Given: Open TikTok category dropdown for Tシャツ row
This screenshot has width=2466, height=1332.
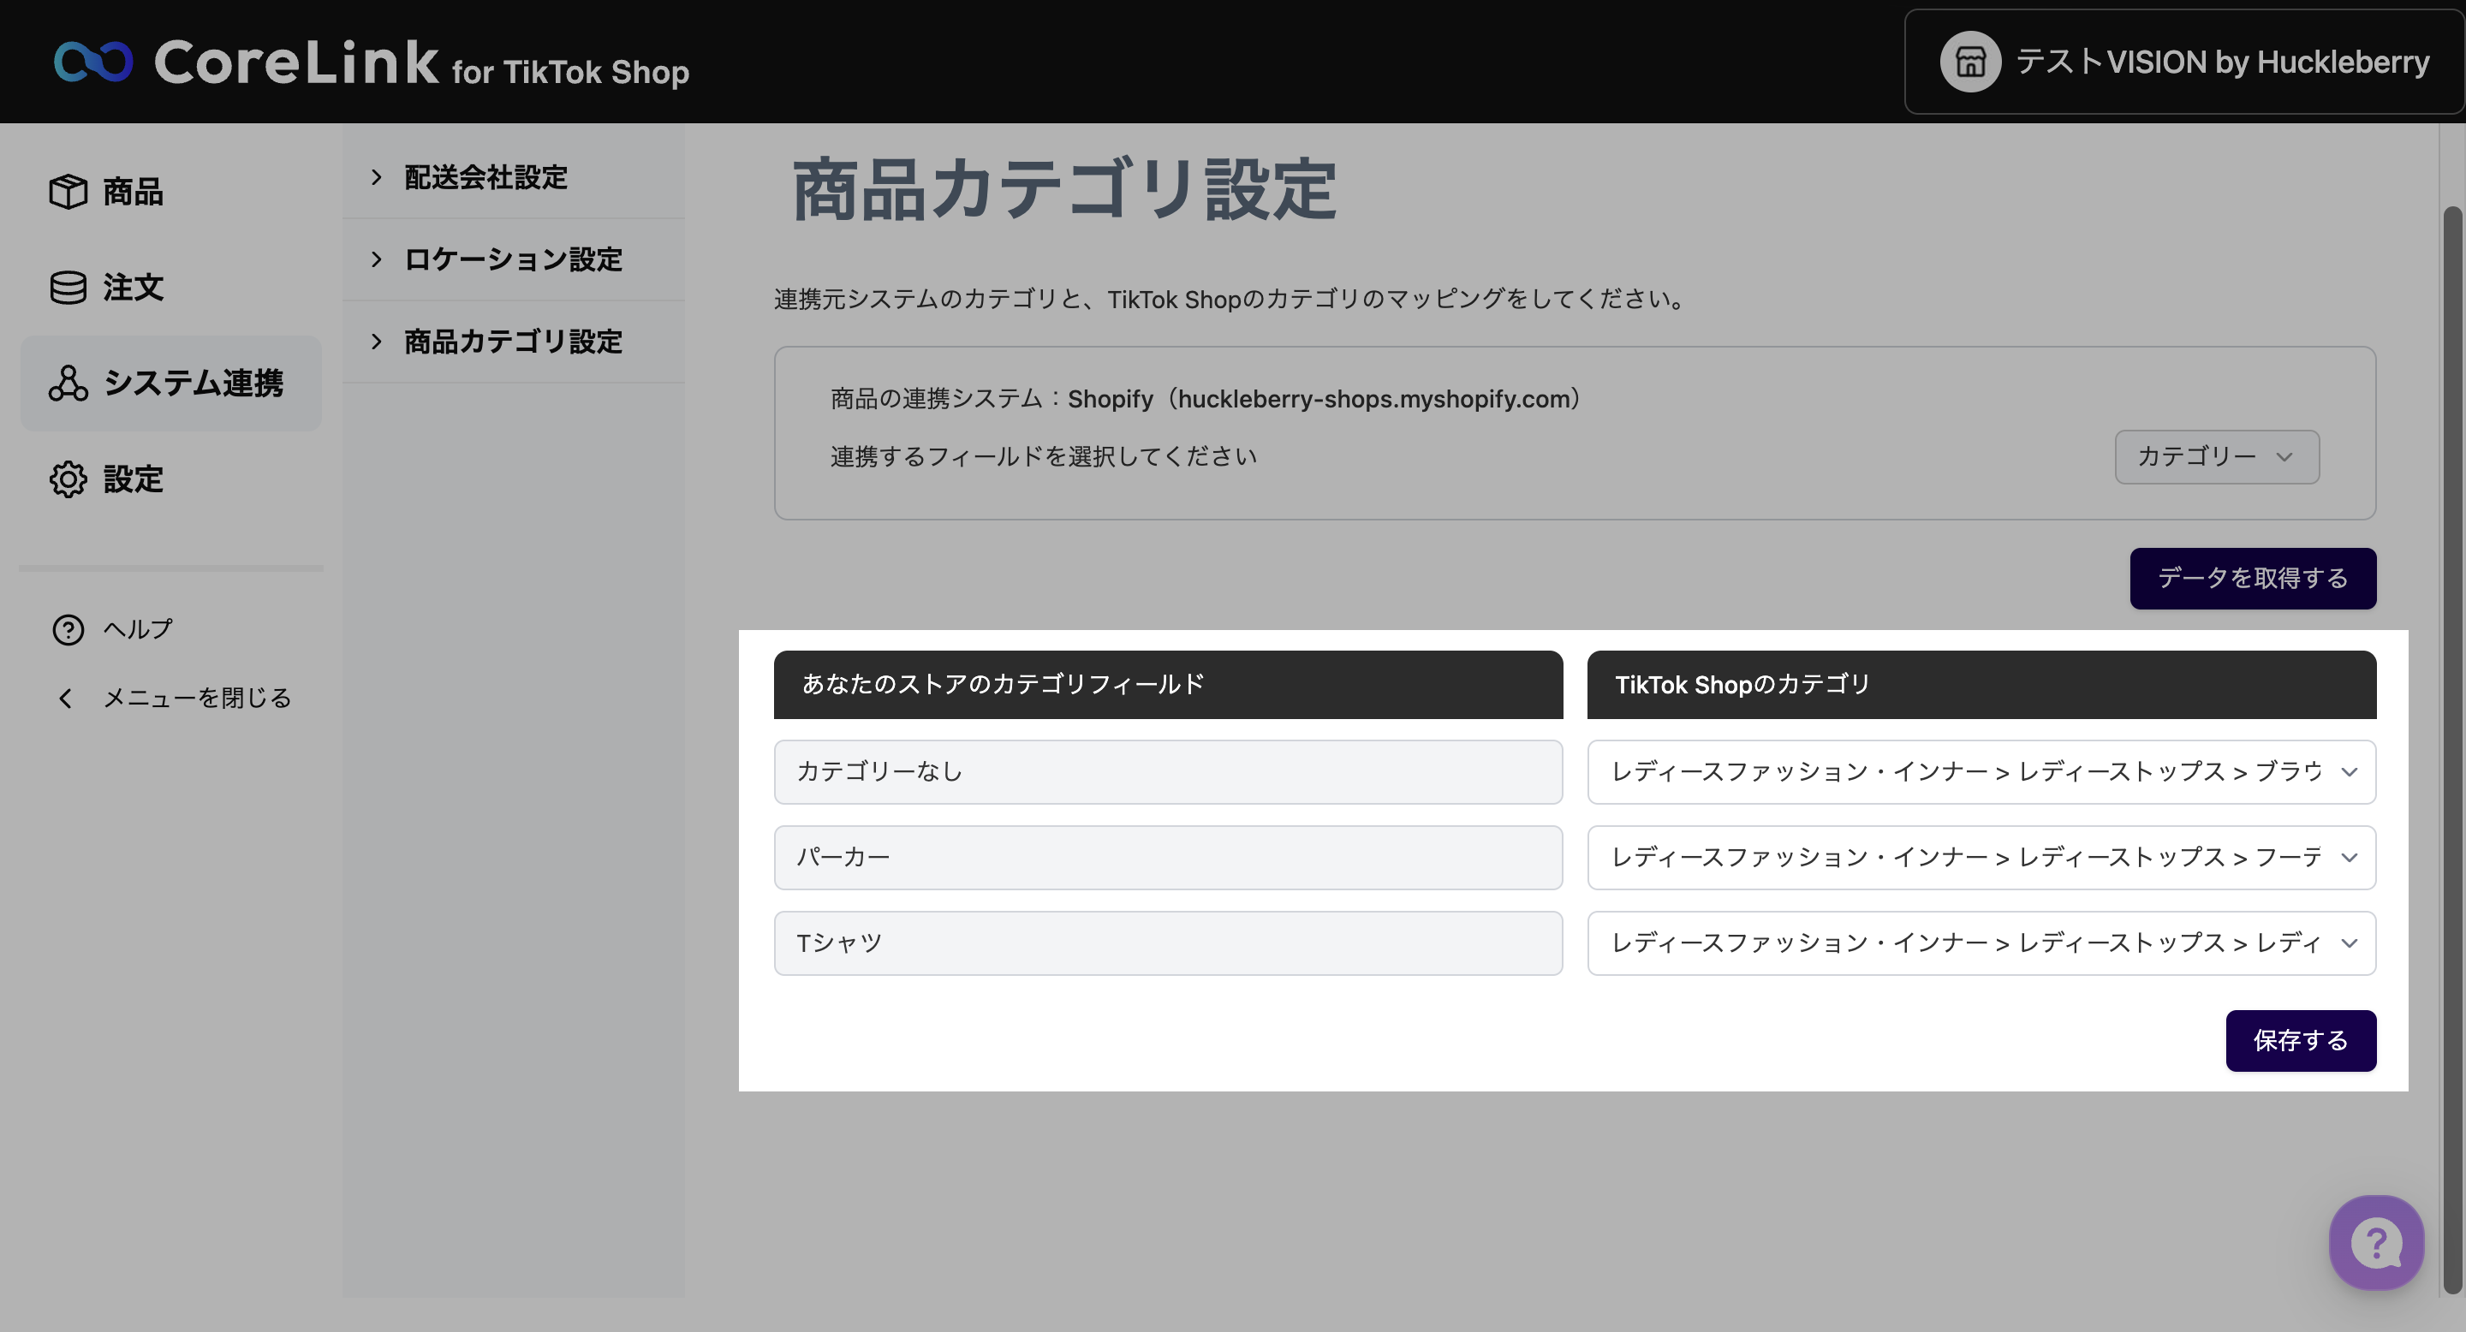Looking at the screenshot, I should tap(1981, 943).
